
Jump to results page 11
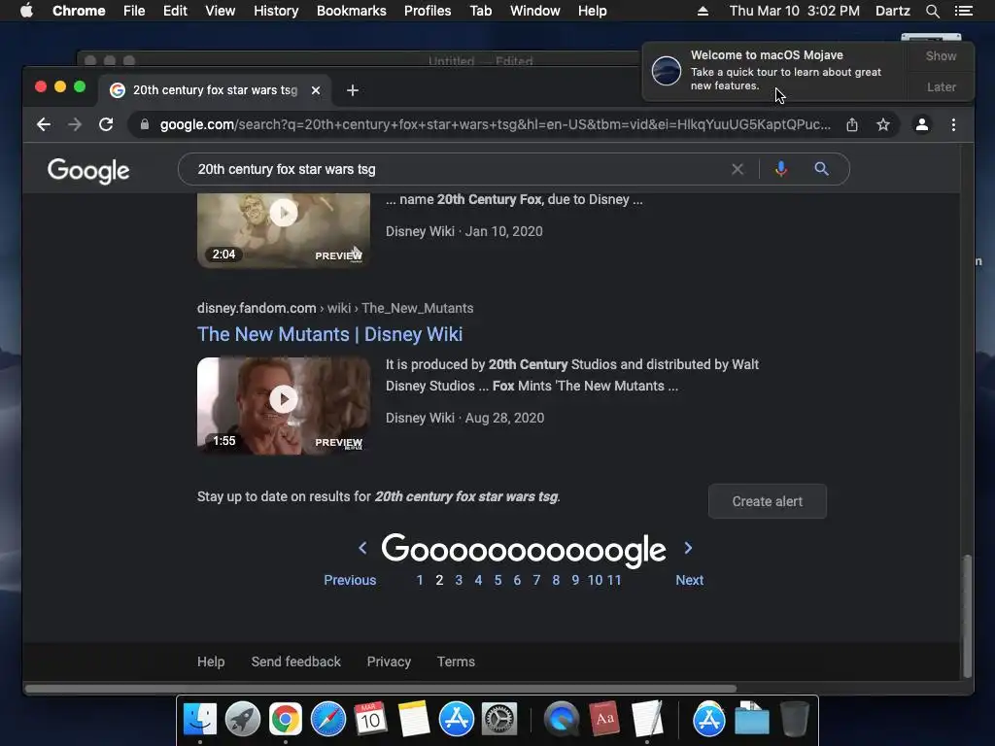pos(614,580)
